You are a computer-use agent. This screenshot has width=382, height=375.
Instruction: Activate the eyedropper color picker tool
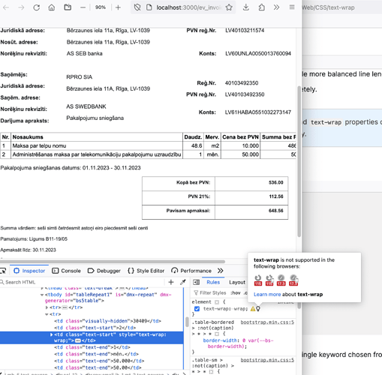pos(183,282)
